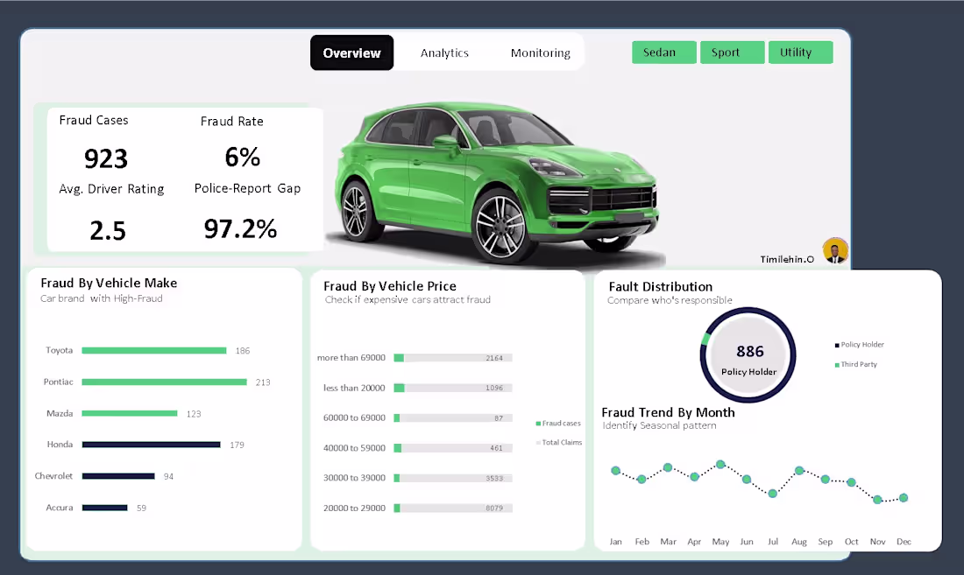Click the Honda bar showing 179
The width and height of the screenshot is (964, 575).
click(152, 445)
